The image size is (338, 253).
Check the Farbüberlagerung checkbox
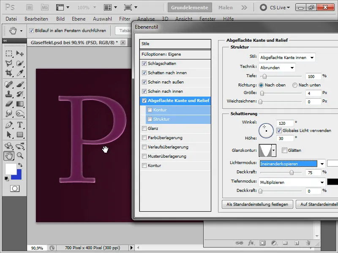[x=144, y=138]
